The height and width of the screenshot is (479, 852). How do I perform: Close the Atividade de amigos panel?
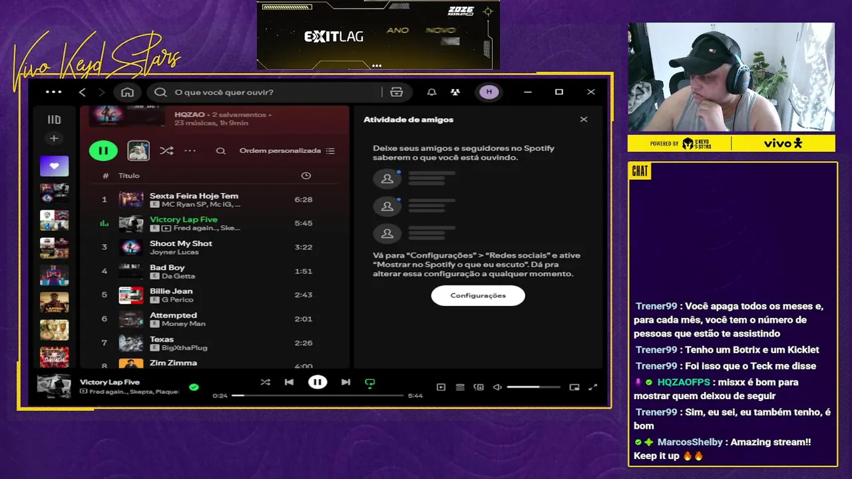tap(584, 120)
